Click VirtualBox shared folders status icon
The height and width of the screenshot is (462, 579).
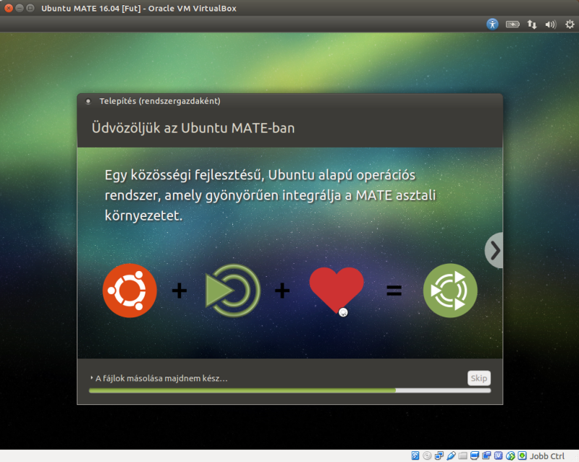pyautogui.click(x=462, y=455)
